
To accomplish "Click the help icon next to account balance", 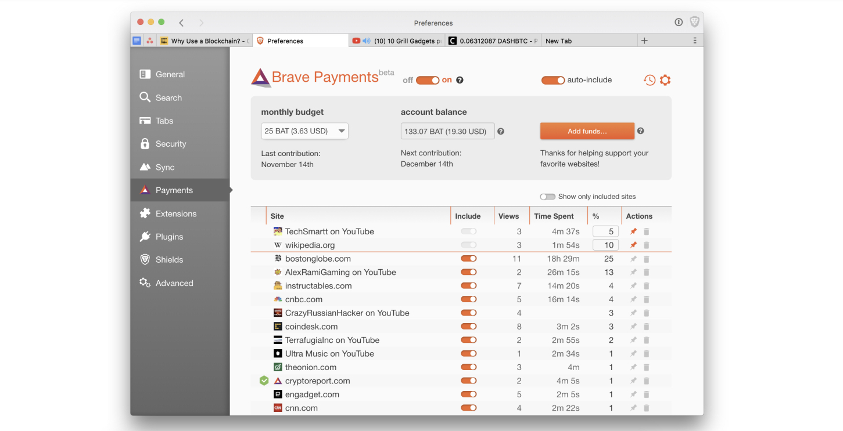I will [500, 131].
